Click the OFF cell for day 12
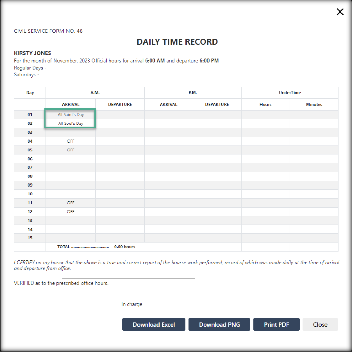The height and width of the screenshot is (352, 352). pos(71,211)
